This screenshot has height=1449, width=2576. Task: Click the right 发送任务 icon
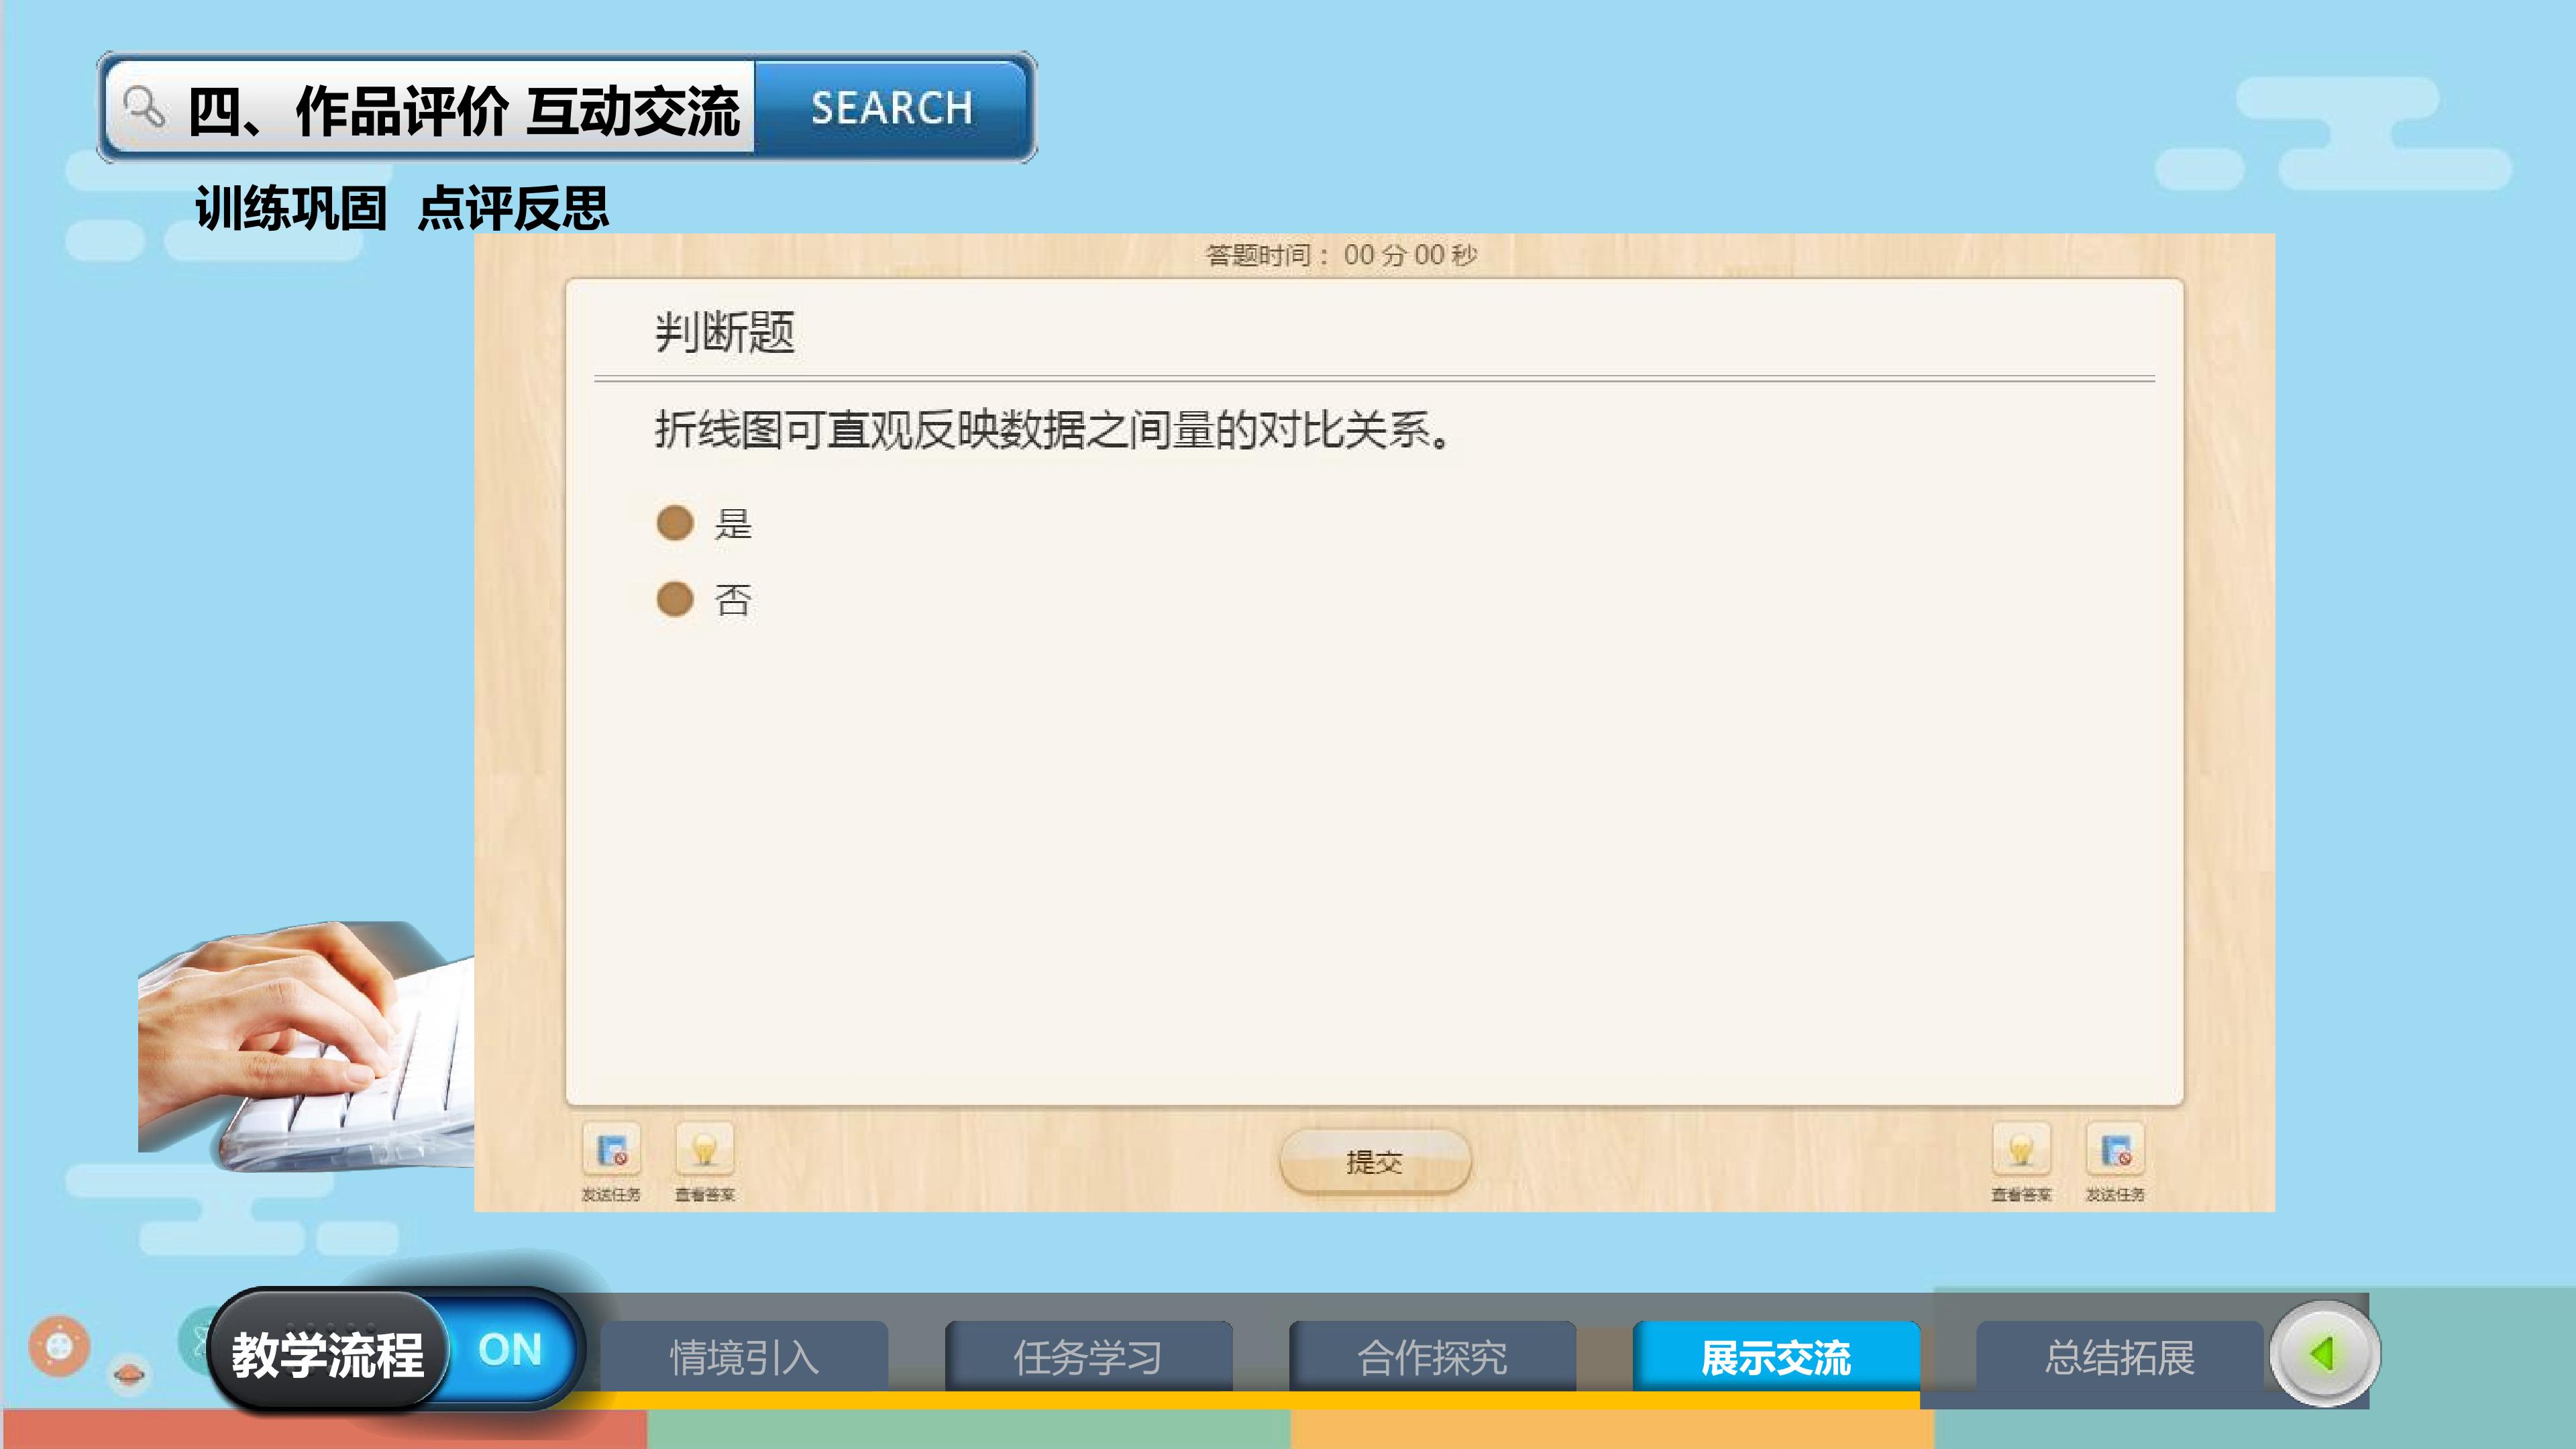click(x=2115, y=1150)
